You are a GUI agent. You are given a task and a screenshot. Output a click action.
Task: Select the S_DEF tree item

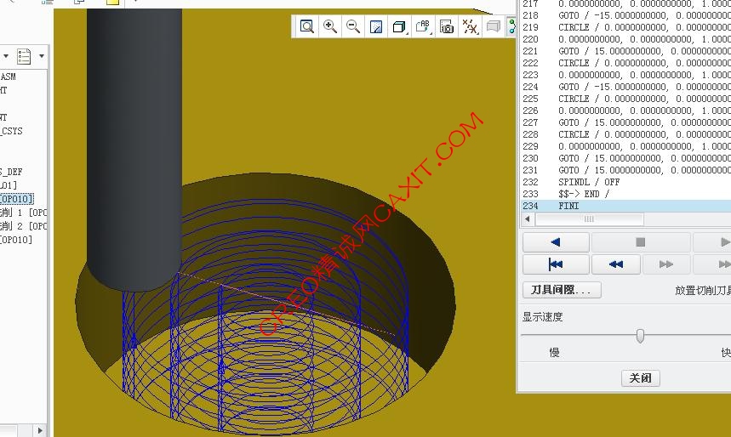12,172
